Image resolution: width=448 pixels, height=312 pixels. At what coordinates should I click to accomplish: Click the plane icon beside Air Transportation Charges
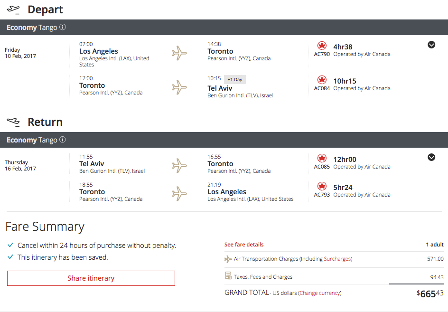click(228, 259)
